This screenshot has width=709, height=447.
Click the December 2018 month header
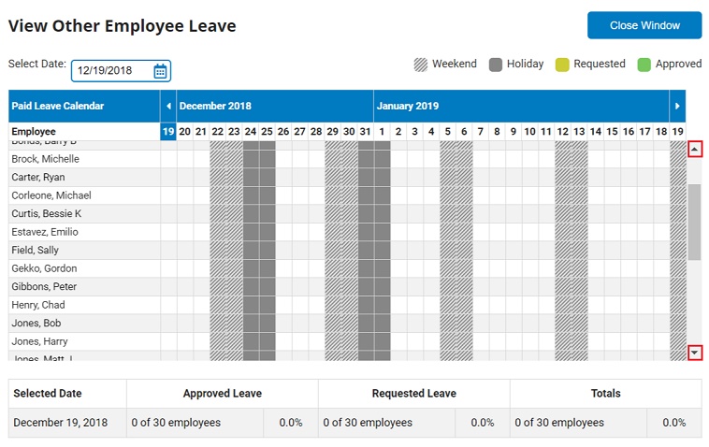coord(215,107)
